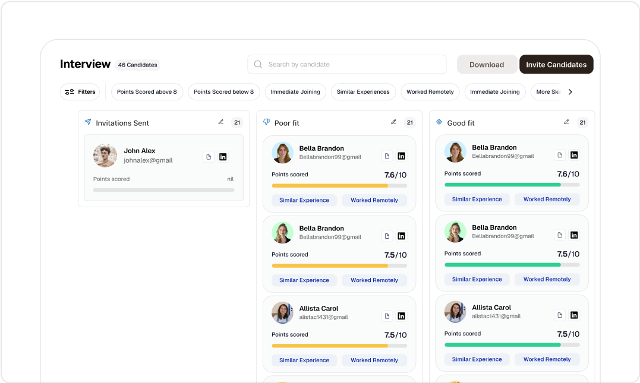Click the 21 count badge on Good fit
The width and height of the screenshot is (640, 383).
tap(582, 122)
